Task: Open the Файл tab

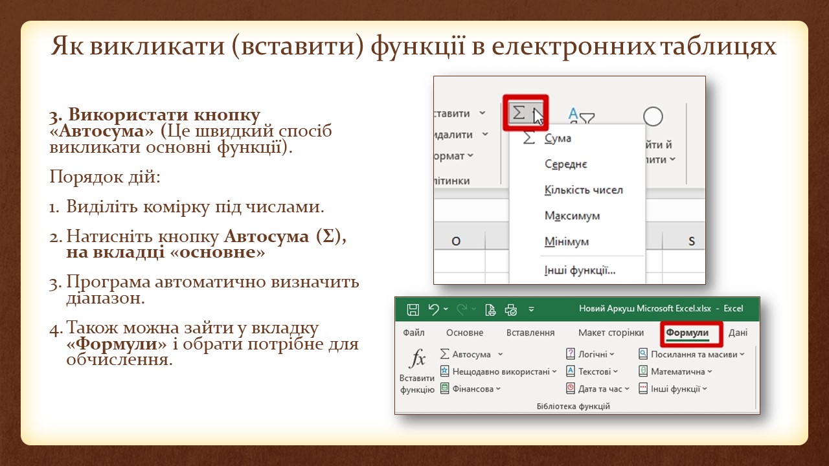Action: pyautogui.click(x=414, y=333)
